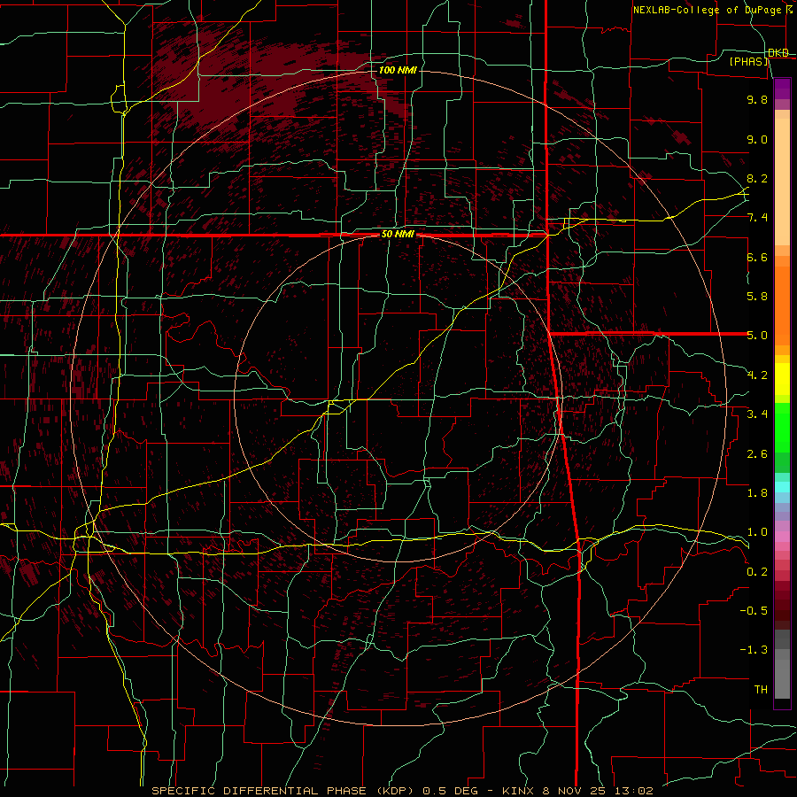797x797 pixels.
Task: Click the 9.0 color scale value
Action: [x=757, y=139]
